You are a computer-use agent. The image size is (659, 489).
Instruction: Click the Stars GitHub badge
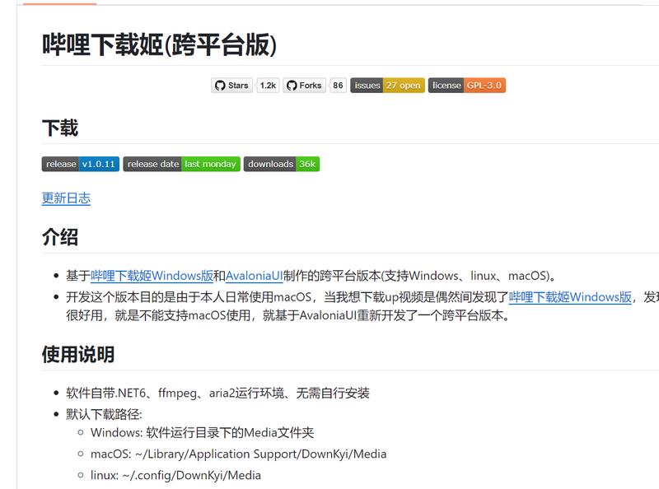(x=232, y=86)
